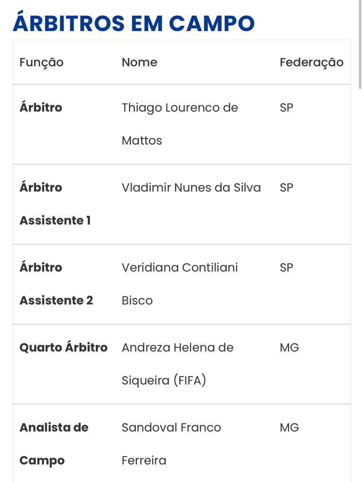Image resolution: width=364 pixels, height=482 pixels.
Task: Click the Árbitro Assistente 1 role label
Action: pos(55,204)
